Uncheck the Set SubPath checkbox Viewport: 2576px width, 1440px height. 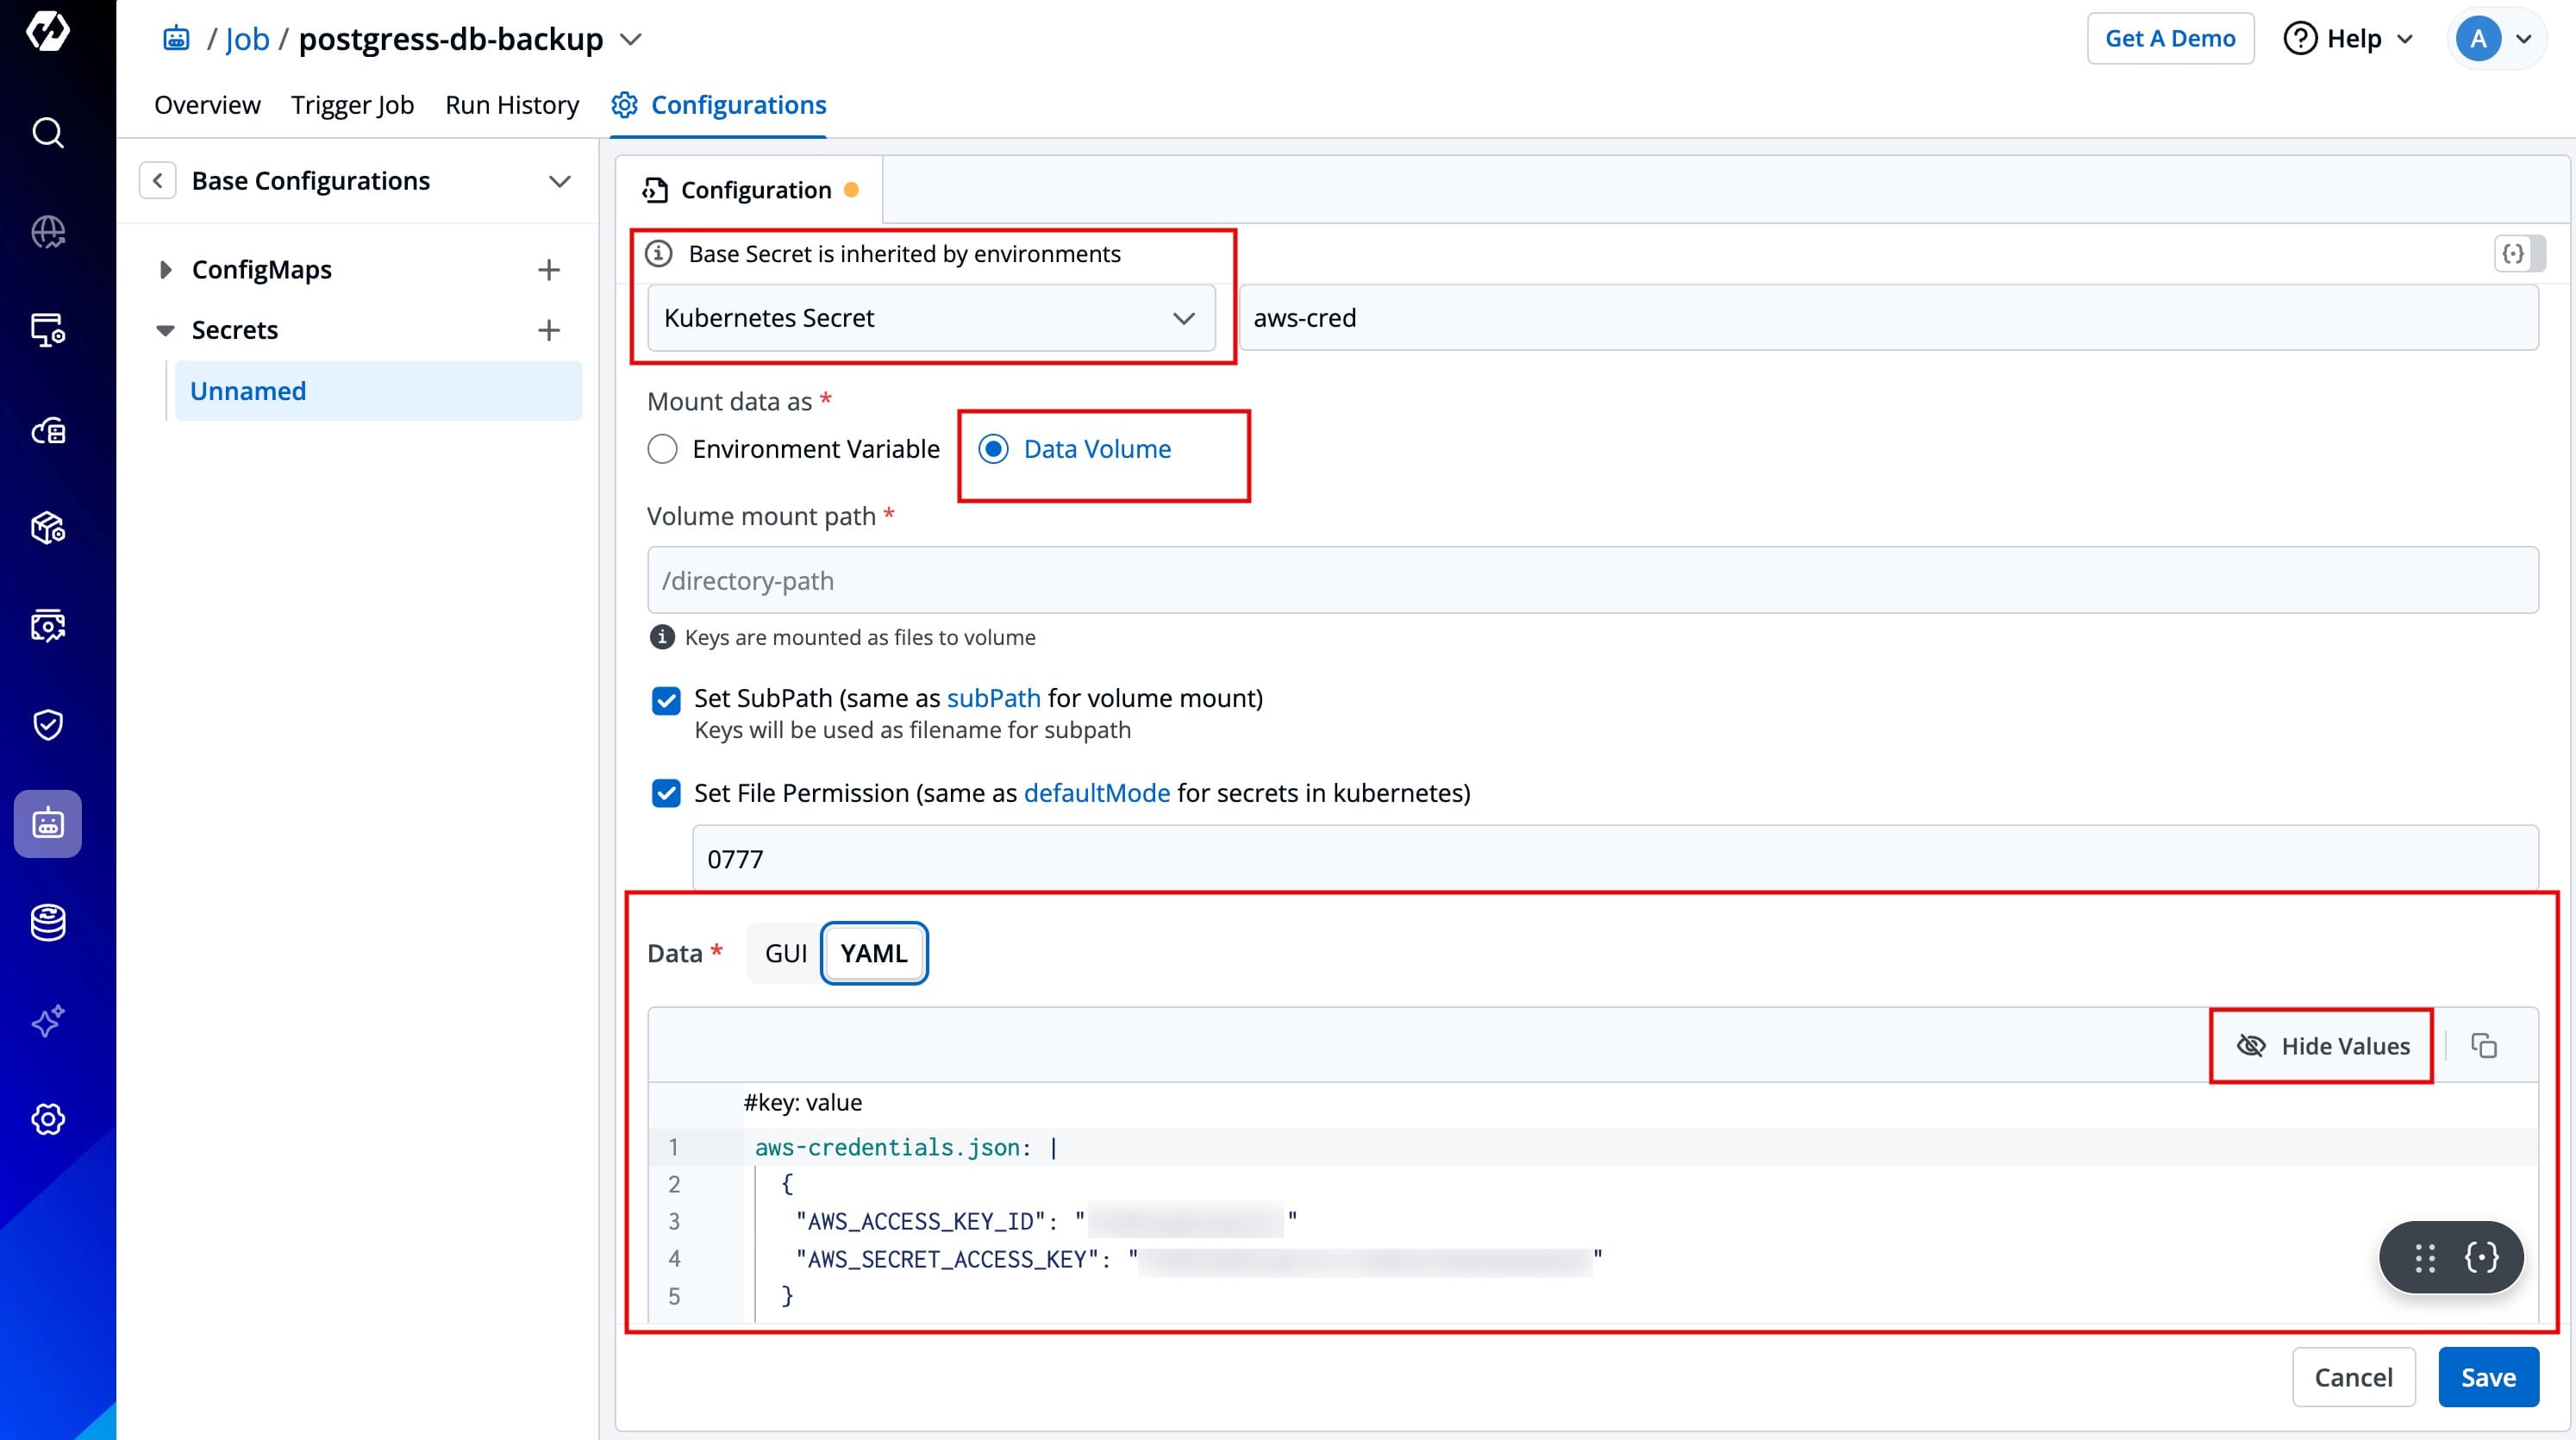tap(666, 699)
